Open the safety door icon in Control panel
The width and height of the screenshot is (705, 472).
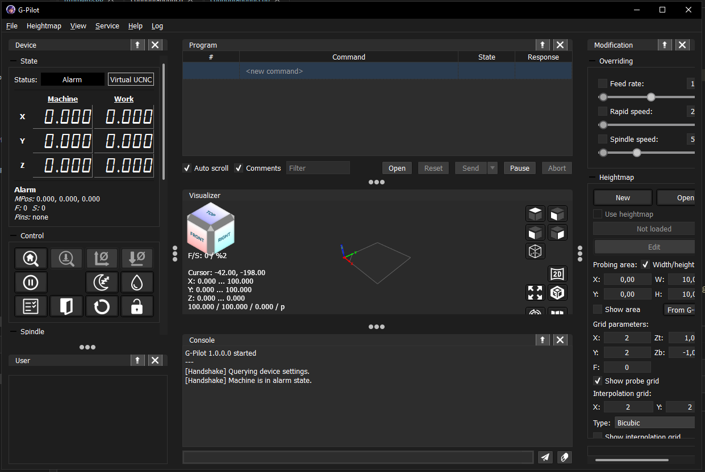pyautogui.click(x=66, y=306)
